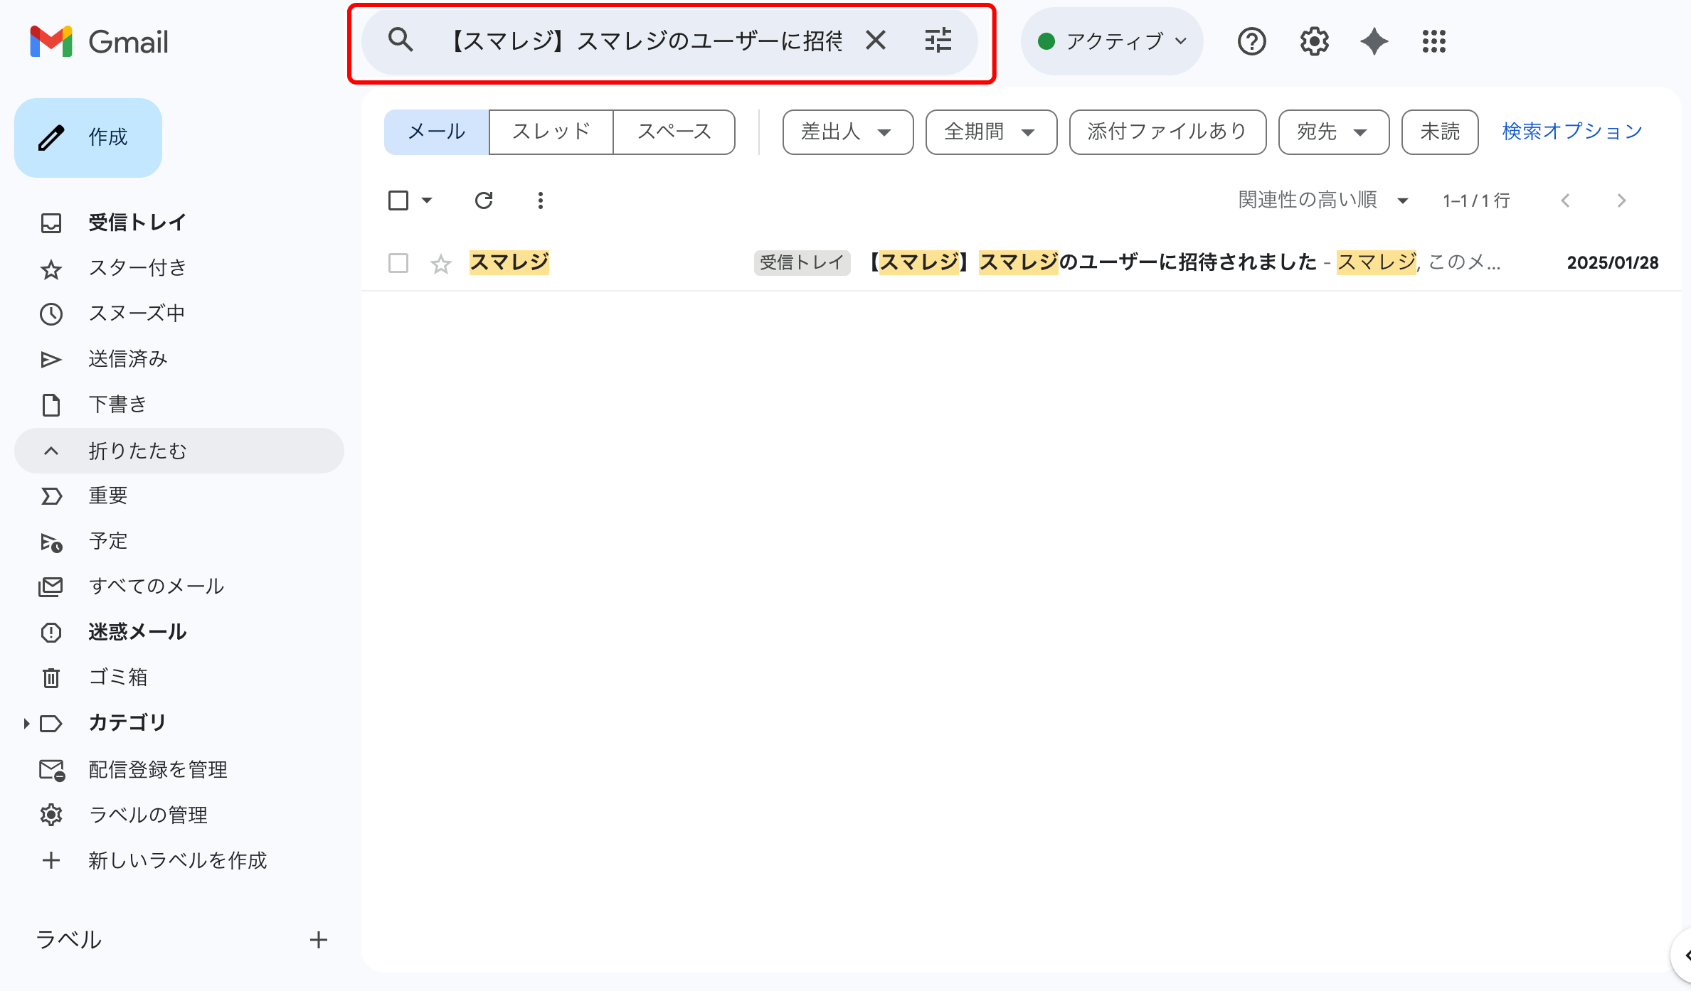Open the Google apps grid icon
1691x991 pixels.
pos(1433,41)
